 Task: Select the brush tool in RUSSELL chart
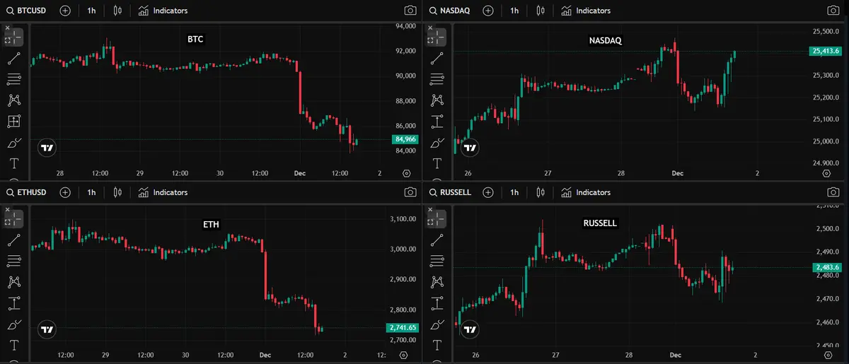click(x=437, y=325)
